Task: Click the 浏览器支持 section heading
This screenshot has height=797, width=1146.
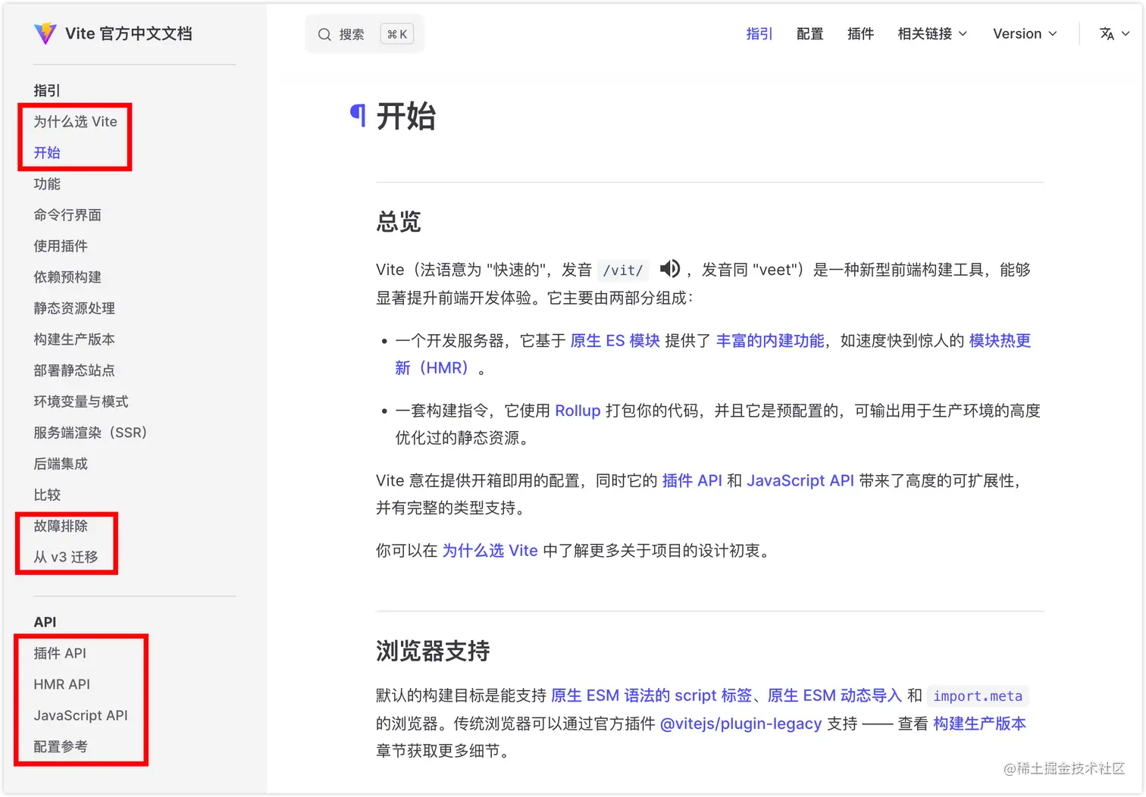Action: coord(433,650)
